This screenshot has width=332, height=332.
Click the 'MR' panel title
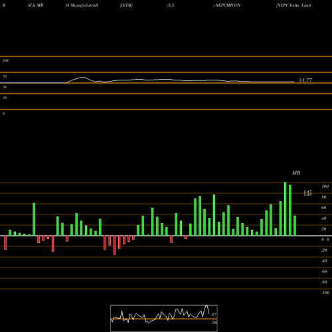coord(296,173)
